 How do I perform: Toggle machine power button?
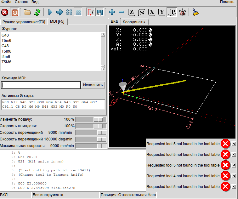click(x=15, y=12)
